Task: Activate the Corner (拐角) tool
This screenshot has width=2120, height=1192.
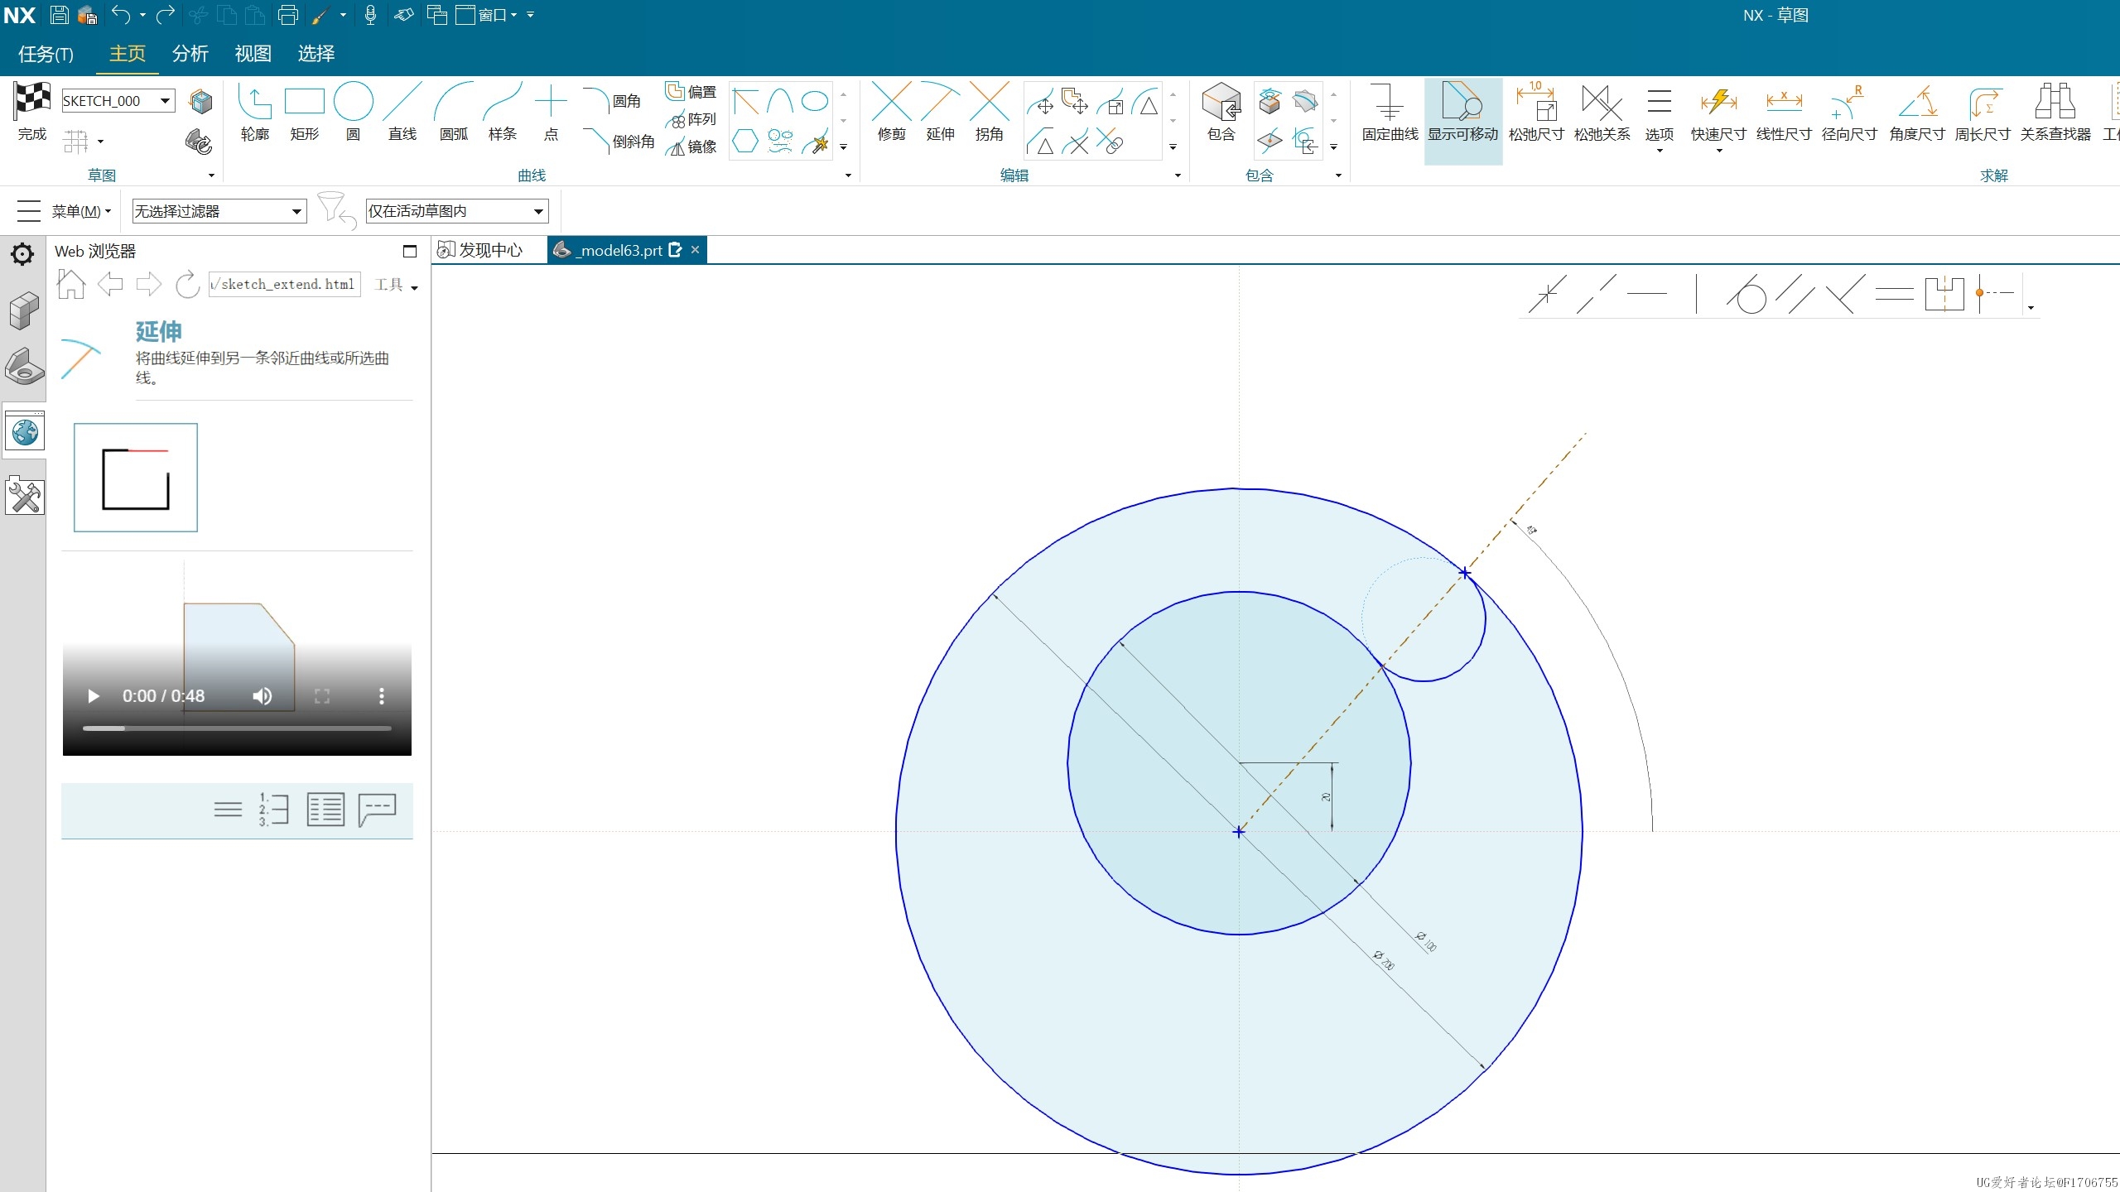Action: click(990, 112)
